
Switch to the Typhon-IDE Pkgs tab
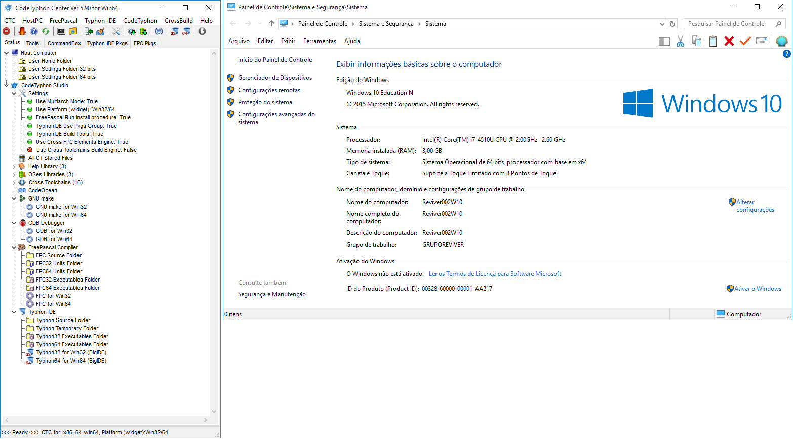click(x=107, y=43)
